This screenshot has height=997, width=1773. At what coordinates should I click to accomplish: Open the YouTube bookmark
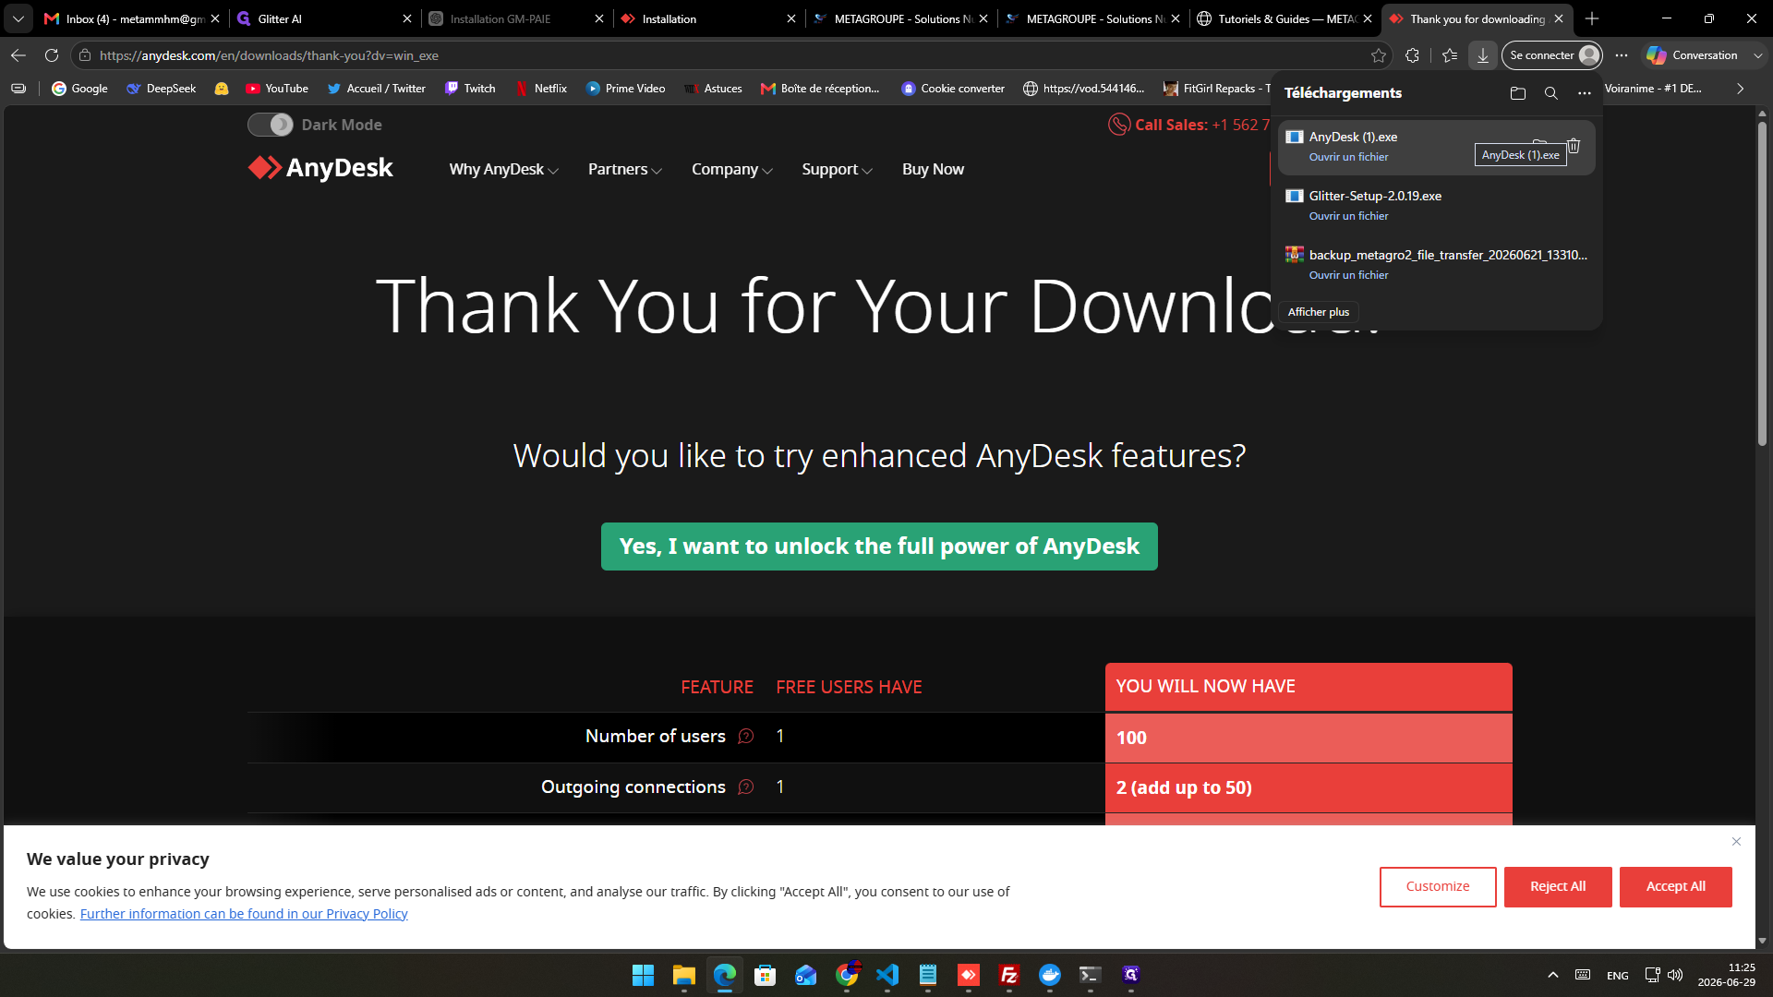point(277,89)
